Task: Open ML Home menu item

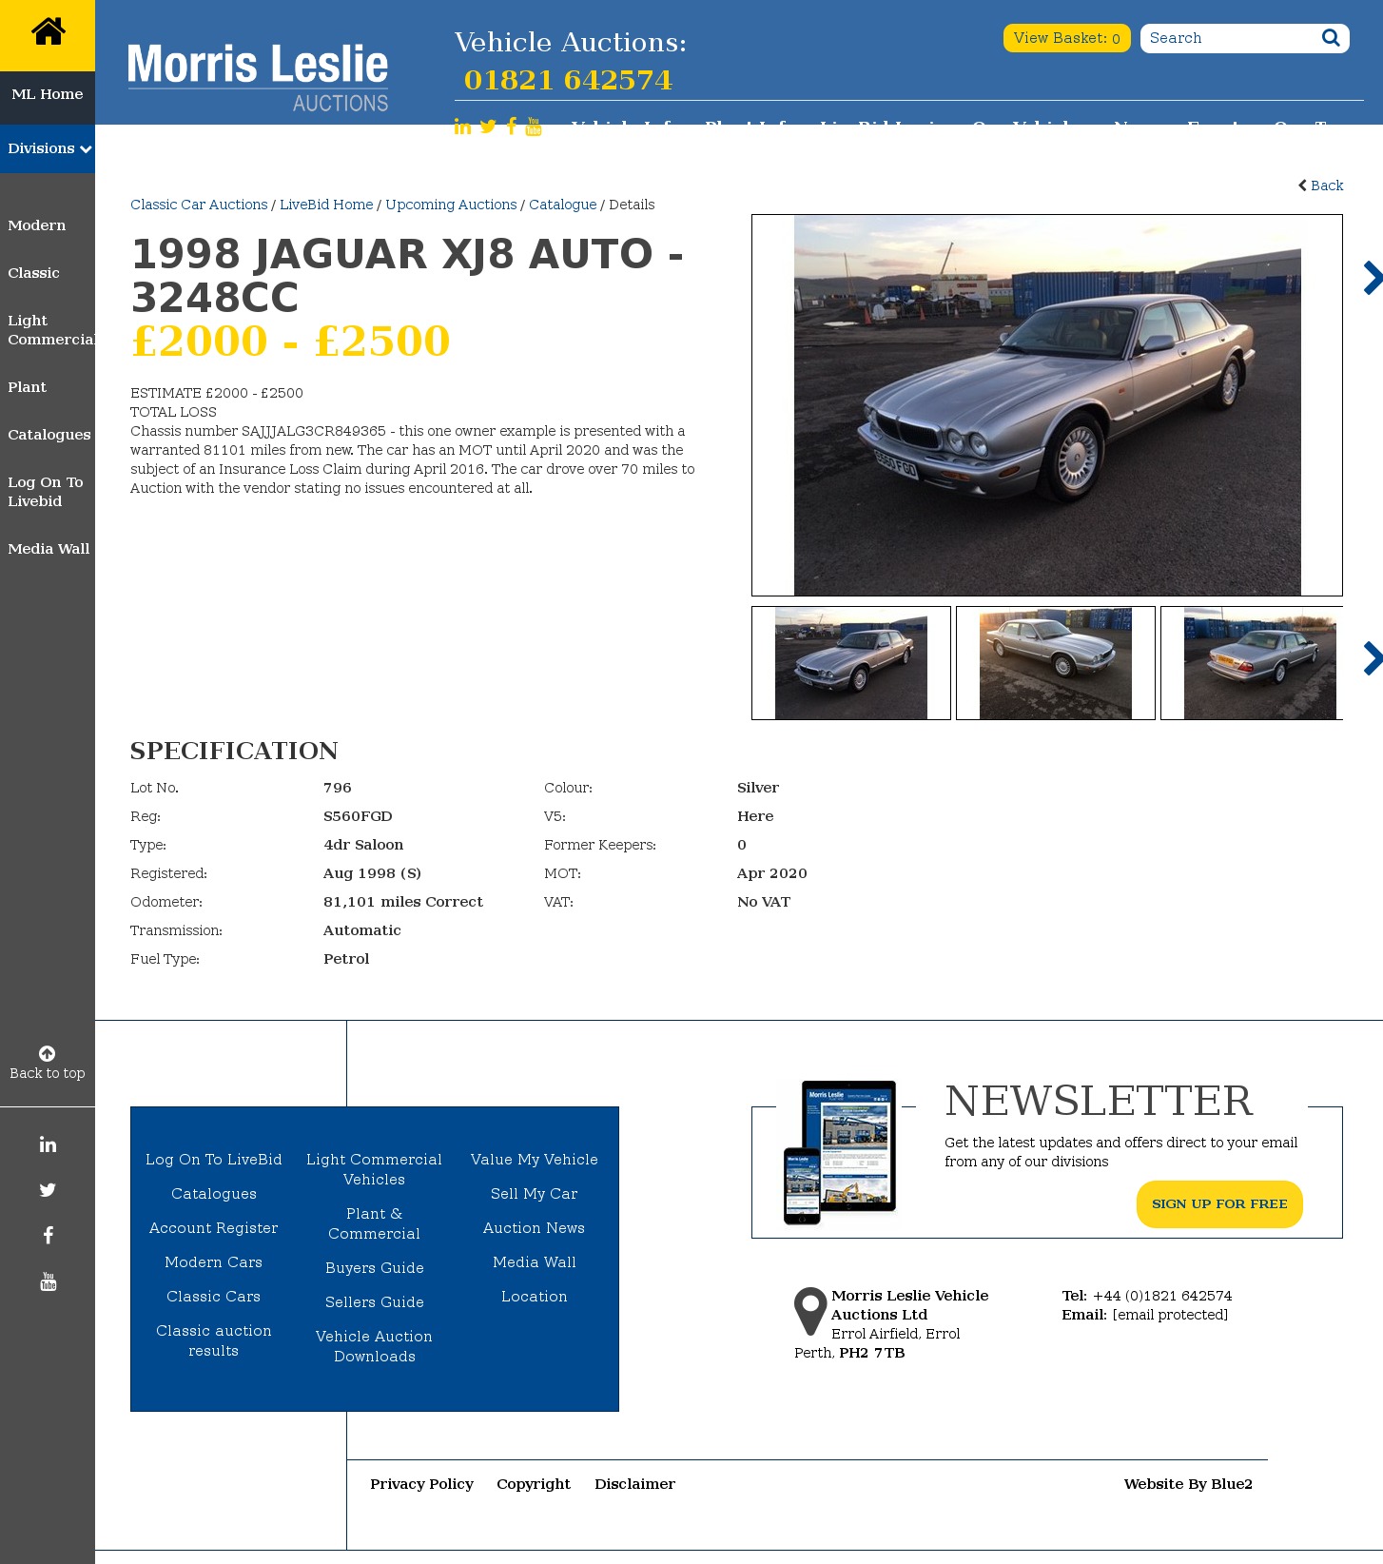Action: pos(48,94)
